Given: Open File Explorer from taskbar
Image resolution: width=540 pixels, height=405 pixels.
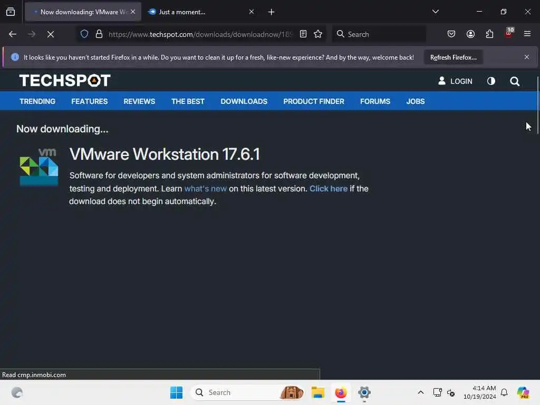Looking at the screenshot, I should [x=318, y=392].
